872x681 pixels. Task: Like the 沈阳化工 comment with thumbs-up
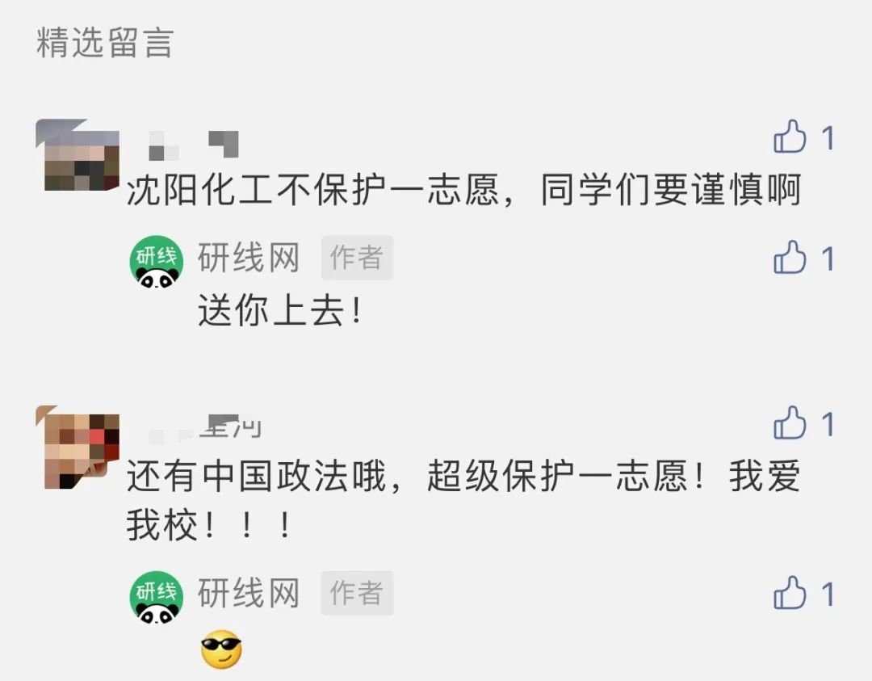[789, 137]
